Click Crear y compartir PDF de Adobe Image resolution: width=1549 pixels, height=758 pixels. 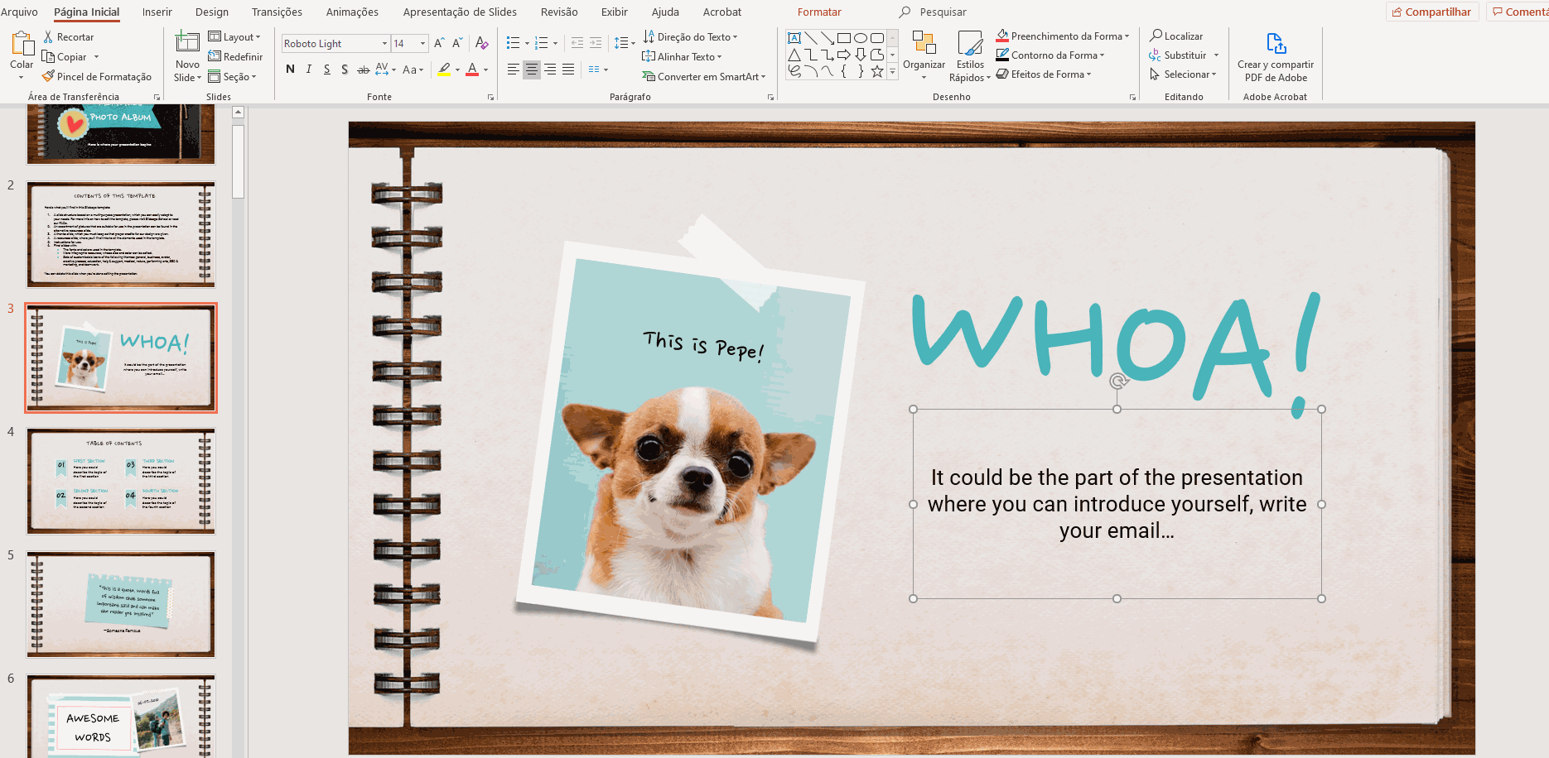pos(1276,57)
